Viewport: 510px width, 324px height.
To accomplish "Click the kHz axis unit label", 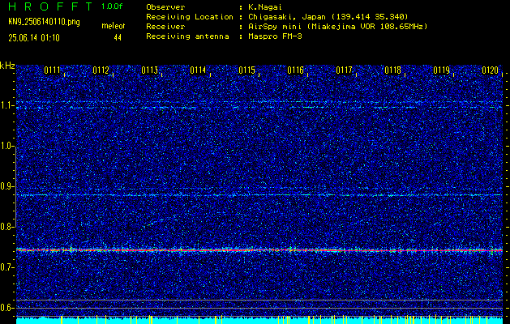I will pyautogui.click(x=7, y=66).
